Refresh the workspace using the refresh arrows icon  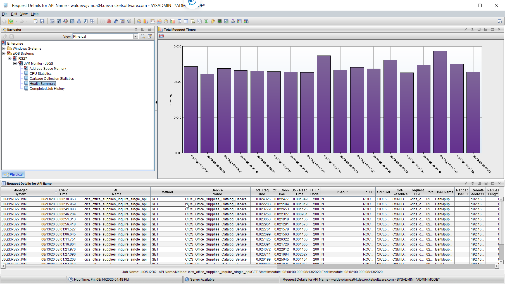pos(116,21)
